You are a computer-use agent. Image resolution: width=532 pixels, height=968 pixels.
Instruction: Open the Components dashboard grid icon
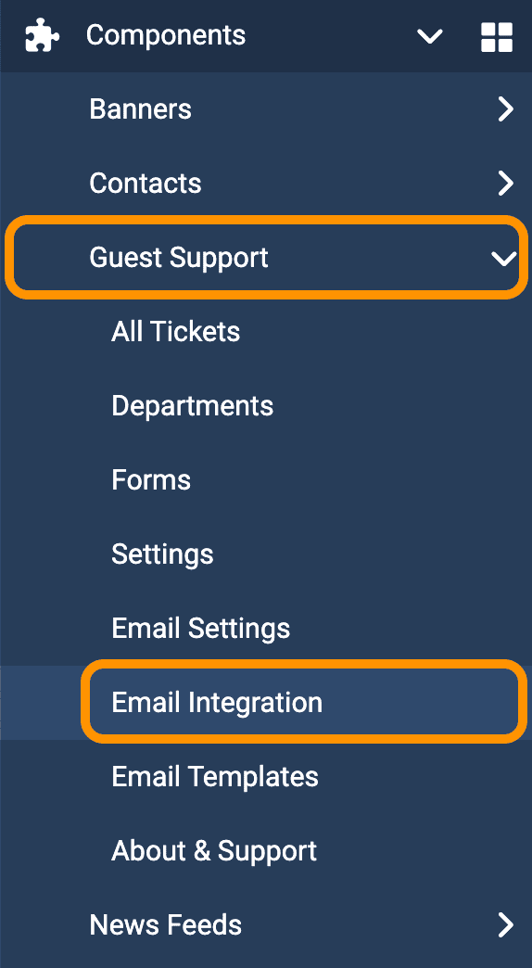point(497,36)
